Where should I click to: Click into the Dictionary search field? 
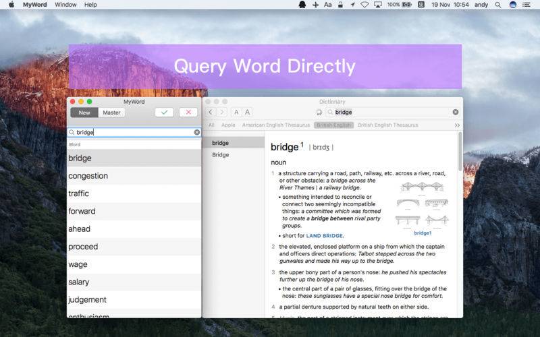[393, 112]
